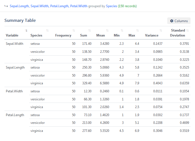195x141 pixels.
Task: Click sum value 12.30
Action: point(88,91)
